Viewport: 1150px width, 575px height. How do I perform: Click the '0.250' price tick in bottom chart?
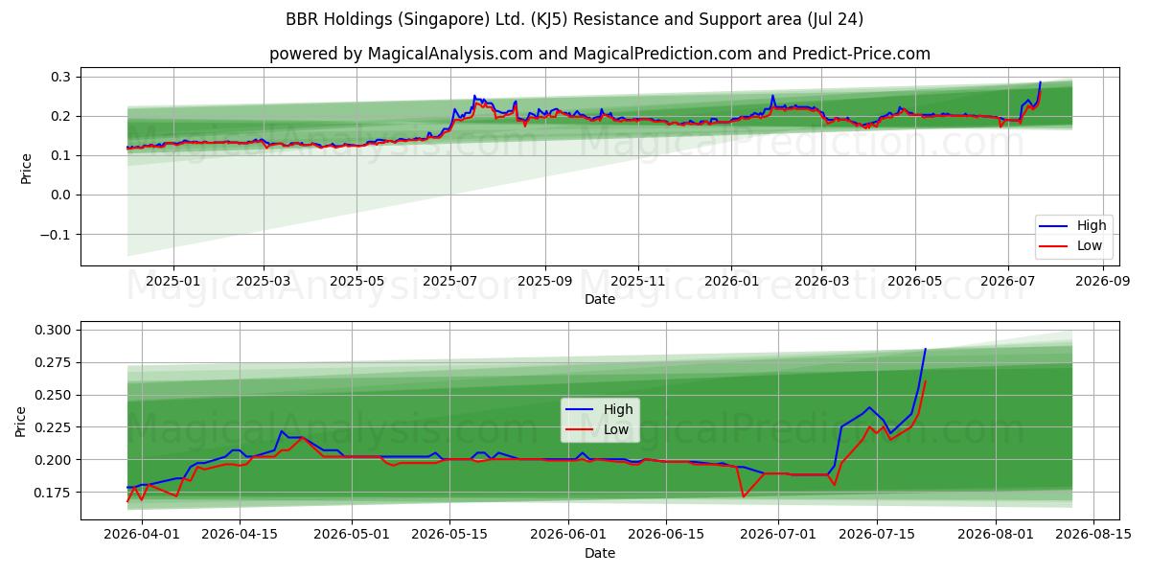click(x=53, y=395)
